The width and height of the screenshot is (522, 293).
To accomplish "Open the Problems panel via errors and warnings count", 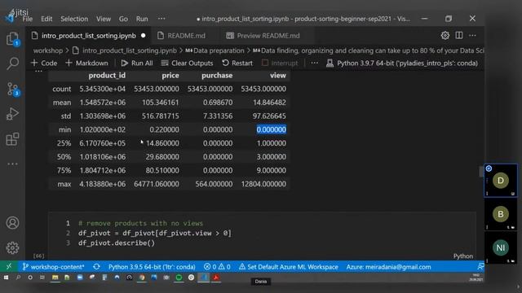I will [x=217, y=267].
